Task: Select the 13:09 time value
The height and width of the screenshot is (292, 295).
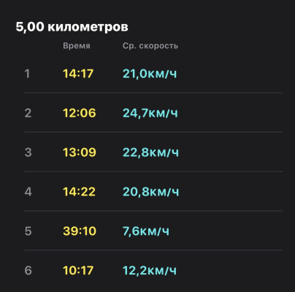Action: point(80,153)
